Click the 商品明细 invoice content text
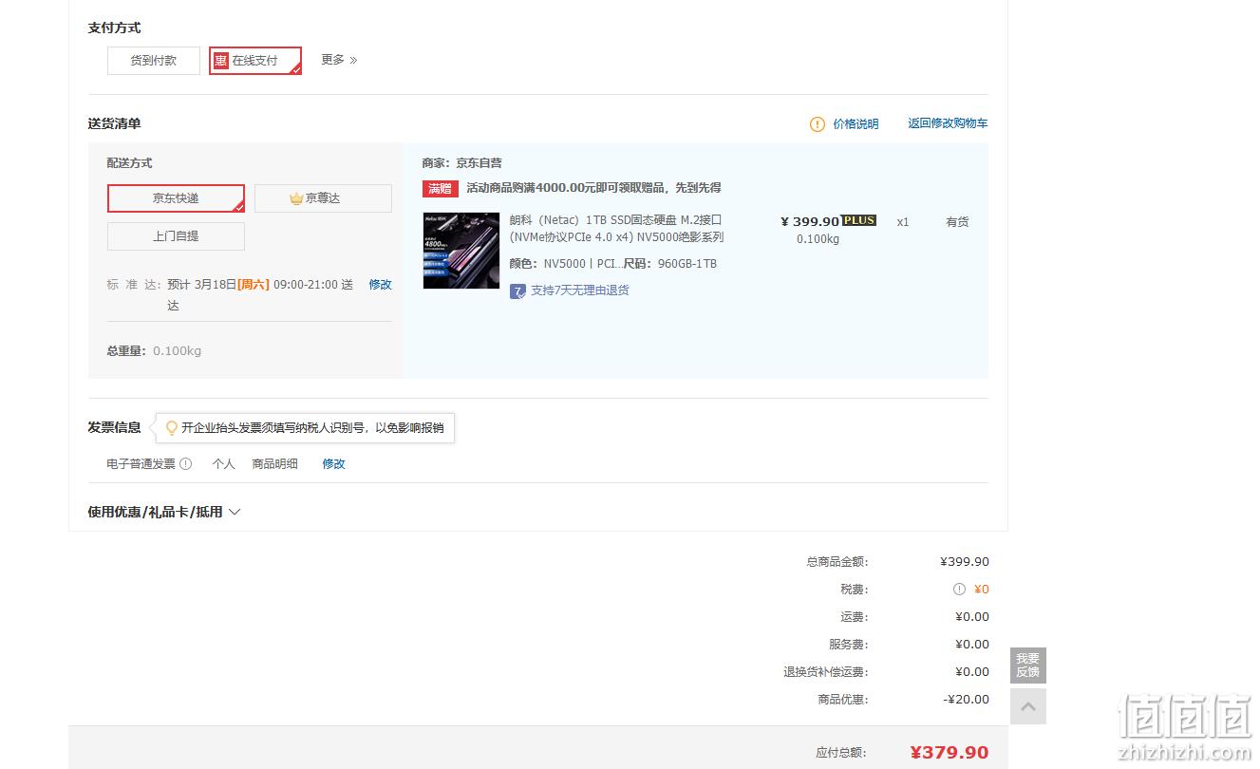 pyautogui.click(x=274, y=464)
